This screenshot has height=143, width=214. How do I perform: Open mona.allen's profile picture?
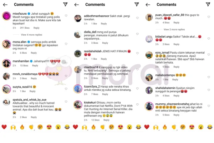(x=6, y=44)
